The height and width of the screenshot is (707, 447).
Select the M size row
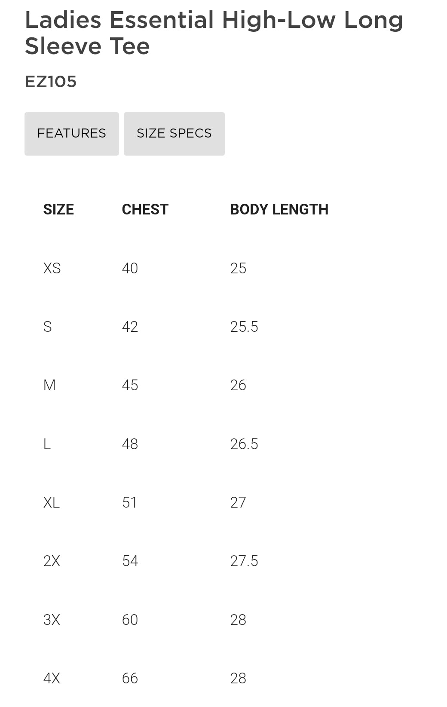point(50,385)
